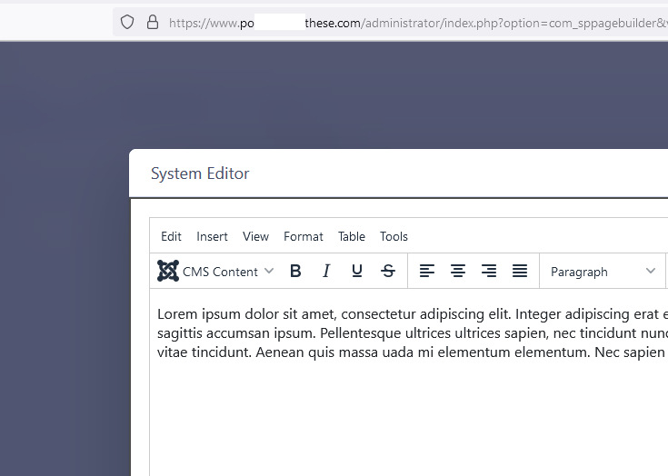Viewport: 668px width, 476px height.
Task: Open the Tools menu
Action: point(394,236)
